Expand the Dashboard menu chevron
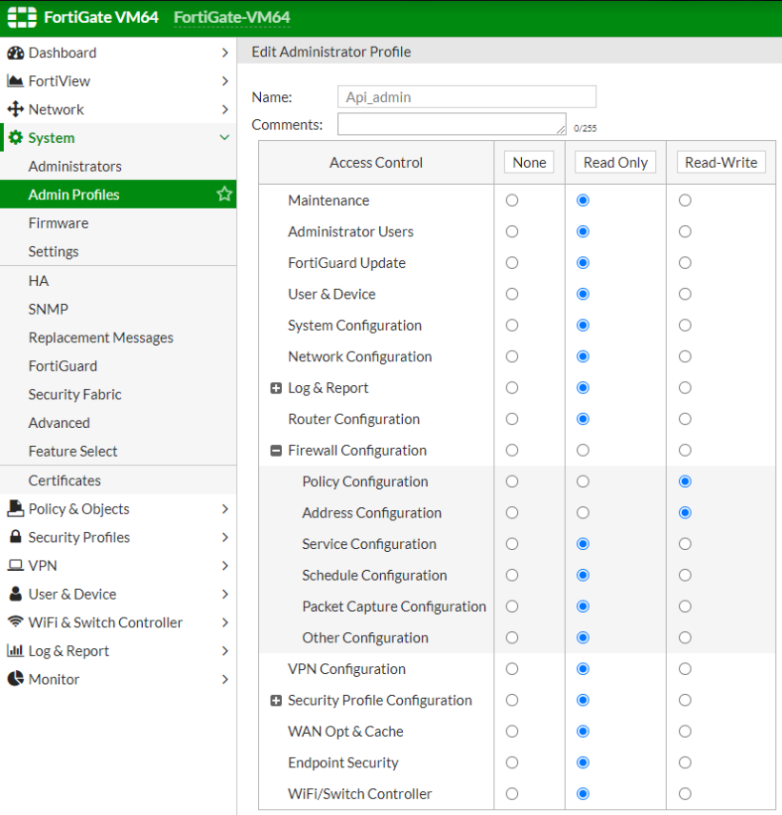This screenshot has height=815, width=782. pyautogui.click(x=225, y=52)
